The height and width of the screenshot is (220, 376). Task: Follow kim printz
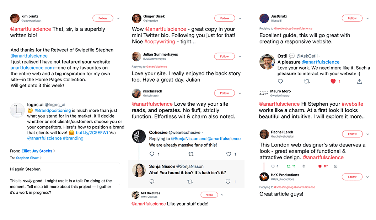pos(103,18)
